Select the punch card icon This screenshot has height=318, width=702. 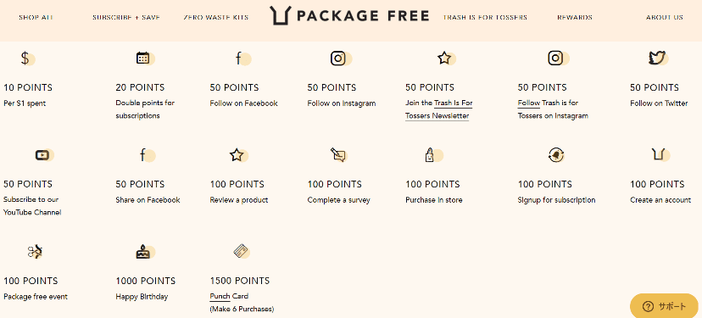241,251
